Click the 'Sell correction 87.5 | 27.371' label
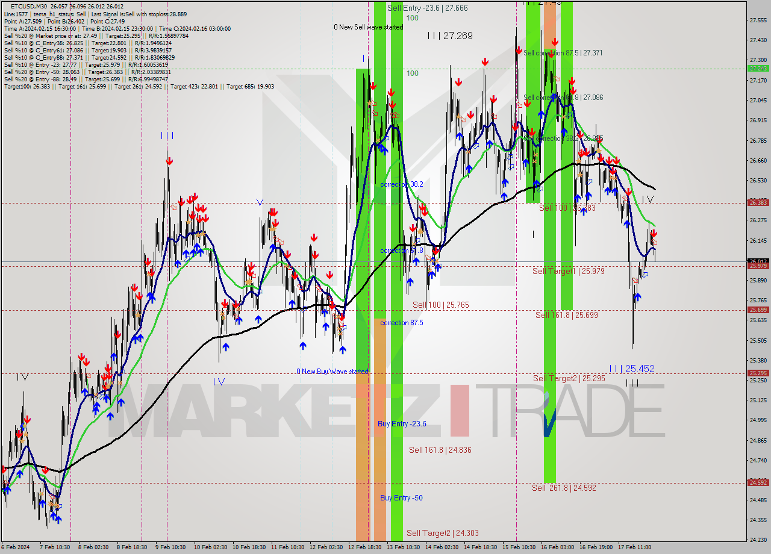Image resolution: width=771 pixels, height=554 pixels. tap(563, 53)
